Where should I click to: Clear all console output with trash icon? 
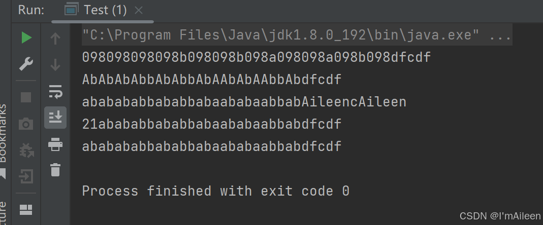pyautogui.click(x=55, y=170)
